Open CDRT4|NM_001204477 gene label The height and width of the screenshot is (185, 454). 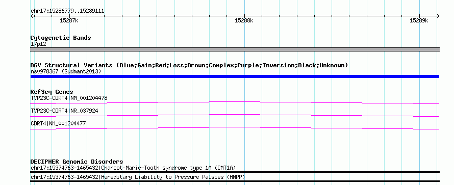(x=58, y=123)
